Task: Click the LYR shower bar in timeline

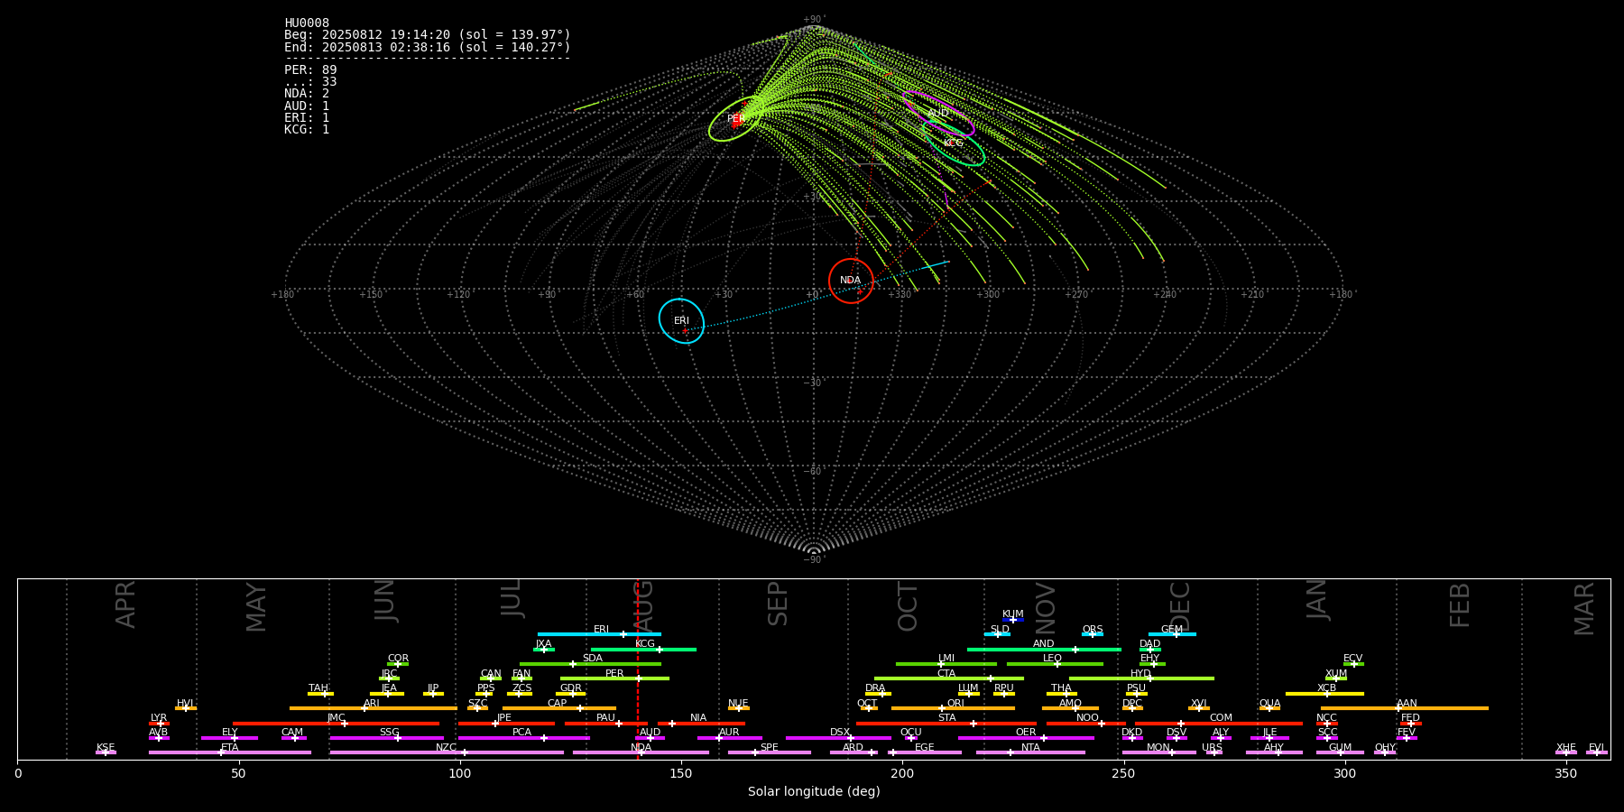Action: 159,724
